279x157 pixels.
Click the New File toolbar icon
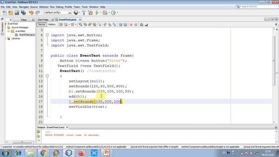(x=5, y=13)
